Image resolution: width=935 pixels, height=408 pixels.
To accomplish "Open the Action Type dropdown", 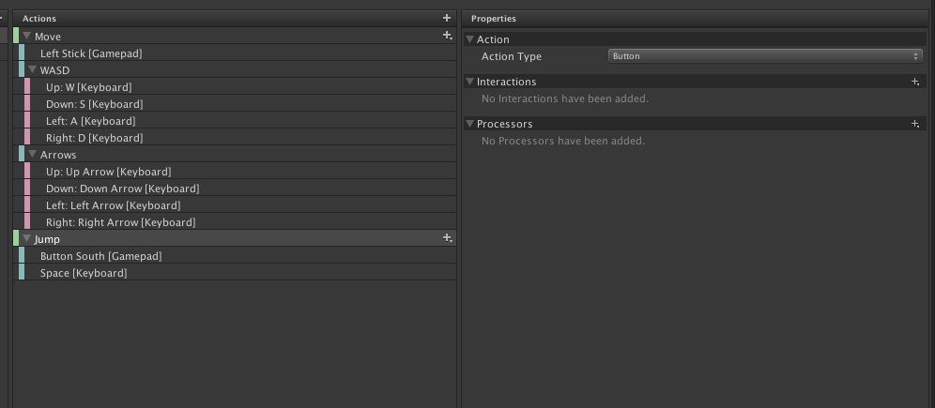I will 765,56.
